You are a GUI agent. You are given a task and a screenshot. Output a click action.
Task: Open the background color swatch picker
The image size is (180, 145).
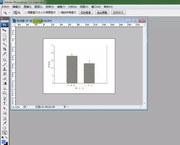(7, 144)
